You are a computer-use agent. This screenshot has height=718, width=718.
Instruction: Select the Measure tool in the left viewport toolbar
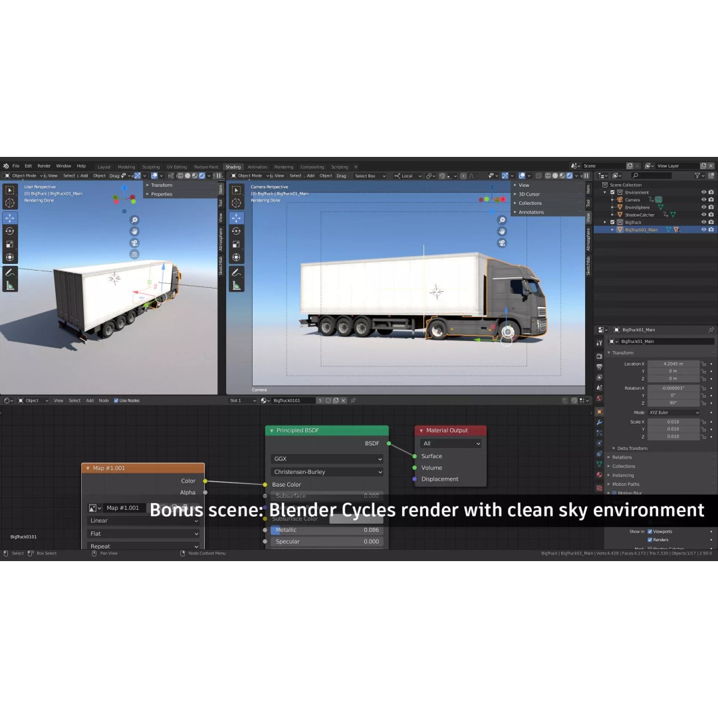9,286
